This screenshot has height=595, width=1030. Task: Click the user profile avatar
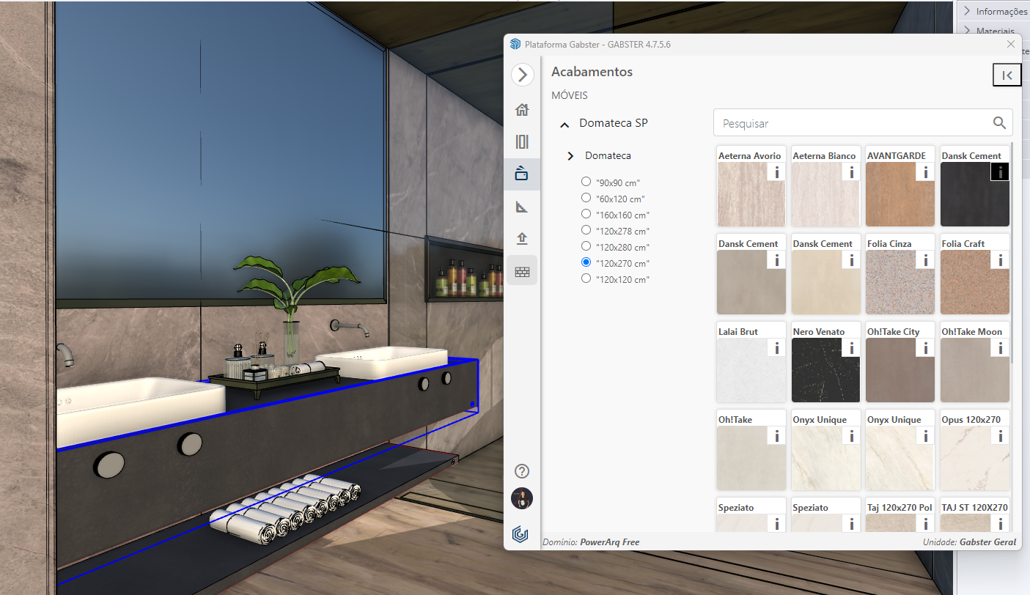[x=522, y=499]
